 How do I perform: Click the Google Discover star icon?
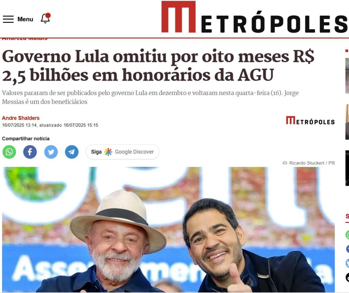[108, 152]
